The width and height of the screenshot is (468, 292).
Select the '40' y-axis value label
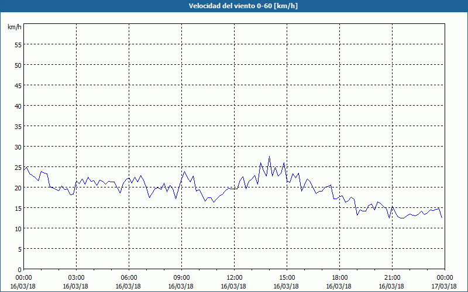[x=18, y=106]
